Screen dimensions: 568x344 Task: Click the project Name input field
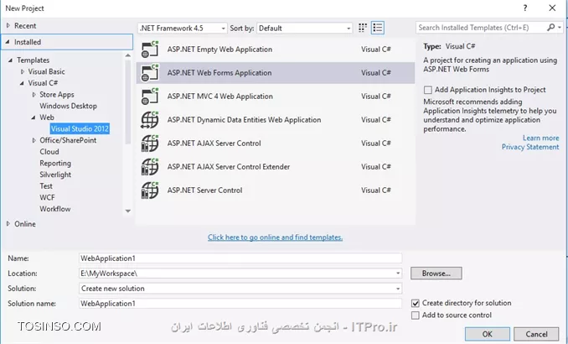click(240, 258)
